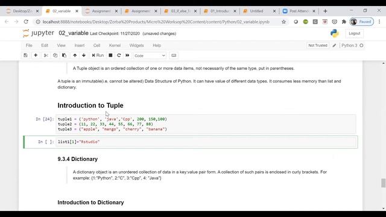The height and width of the screenshot is (217, 386).
Task: Click the 9.3.4 Dictionary heading
Action: pos(78,159)
